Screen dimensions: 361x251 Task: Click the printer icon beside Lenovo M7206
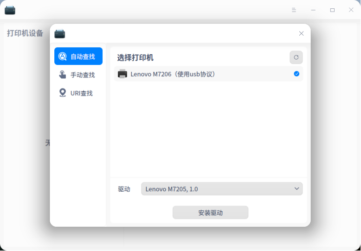coord(122,74)
